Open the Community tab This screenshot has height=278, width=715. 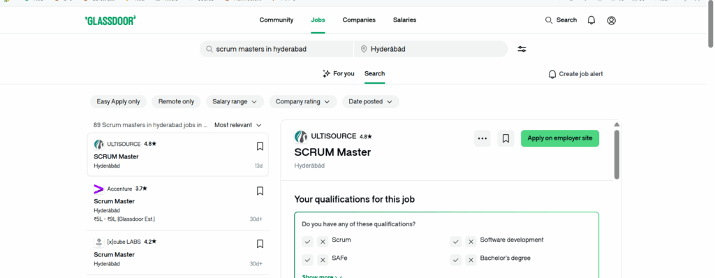coord(277,20)
